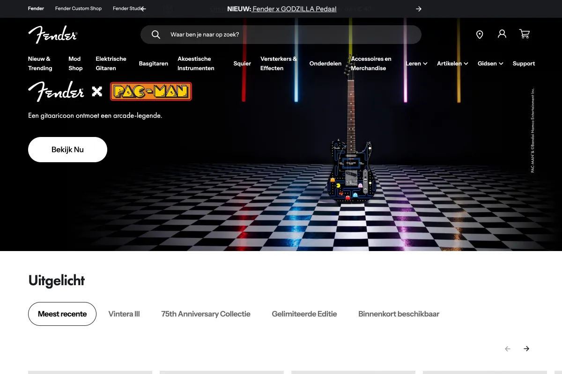Expand the Leren dropdown menu
This screenshot has width=562, height=374.
(x=416, y=64)
